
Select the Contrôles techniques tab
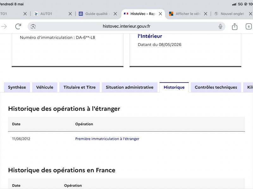click(216, 87)
